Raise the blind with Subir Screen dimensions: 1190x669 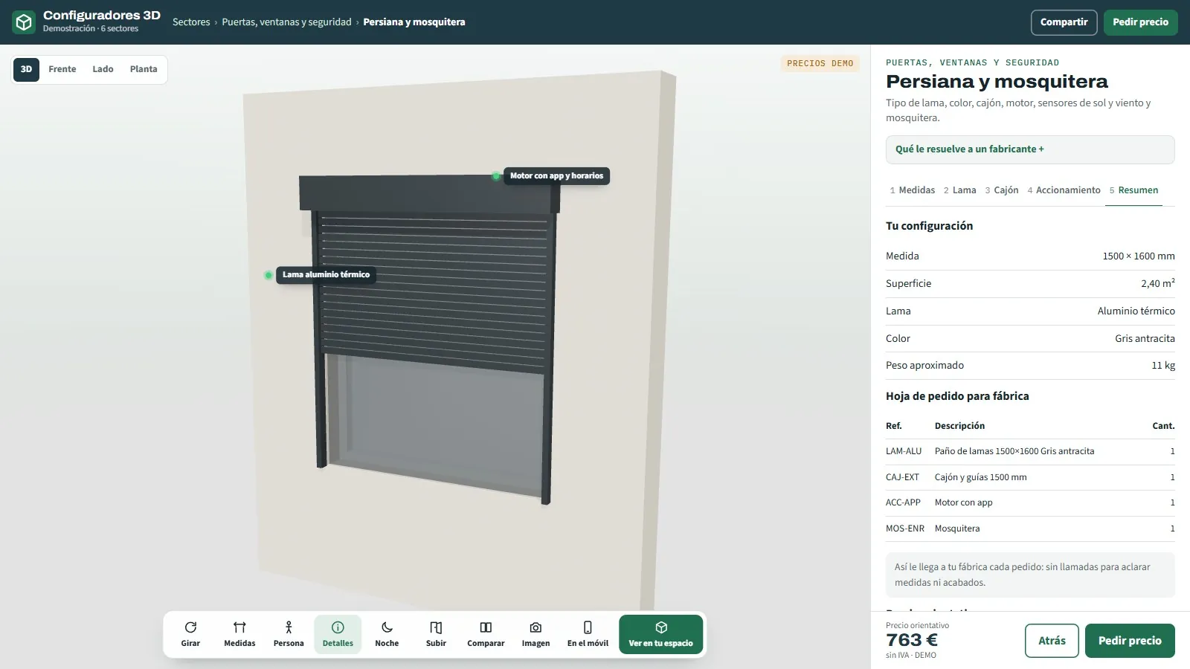coord(436,634)
